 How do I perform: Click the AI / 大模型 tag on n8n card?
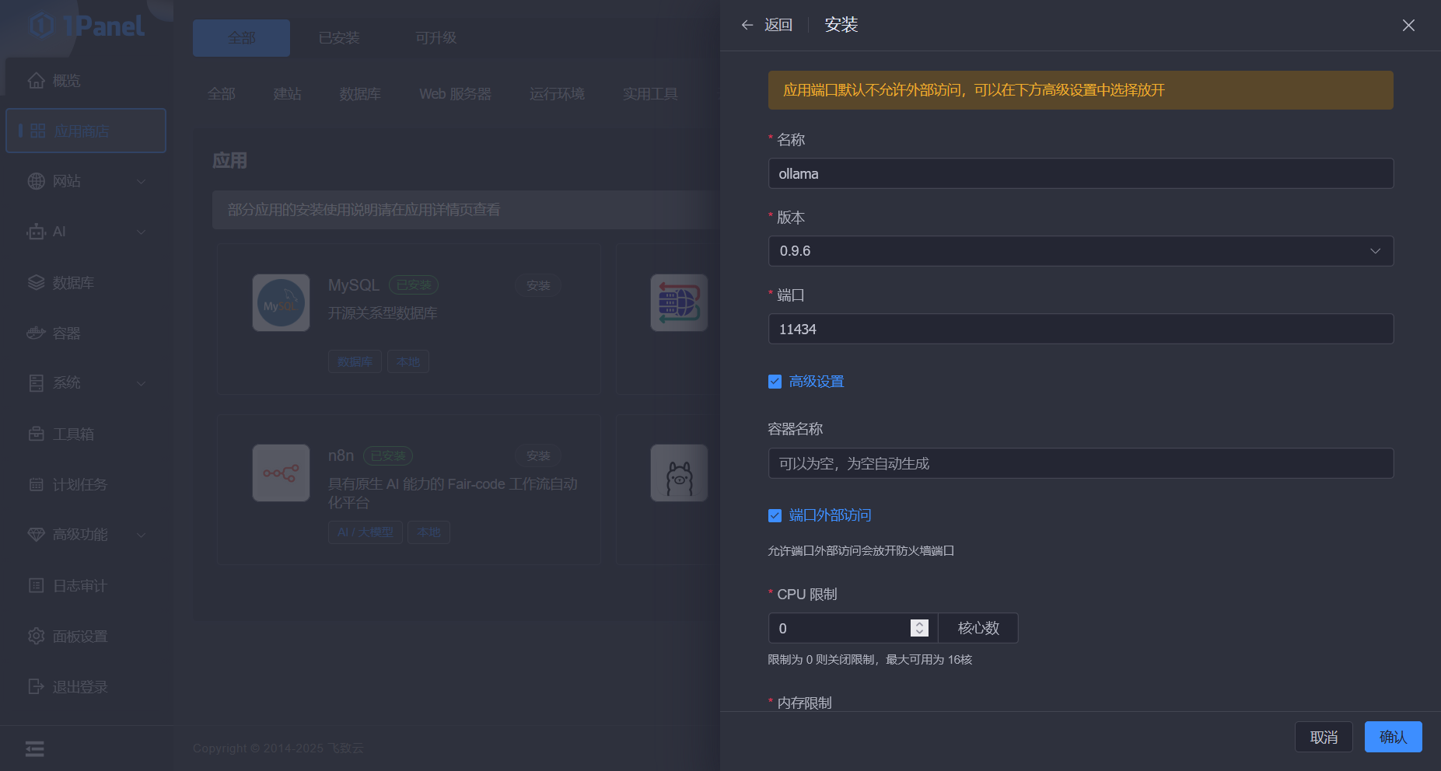pos(365,532)
